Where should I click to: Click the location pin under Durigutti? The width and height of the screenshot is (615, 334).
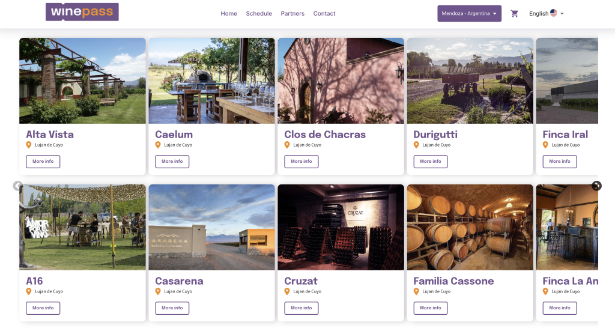pyautogui.click(x=416, y=145)
